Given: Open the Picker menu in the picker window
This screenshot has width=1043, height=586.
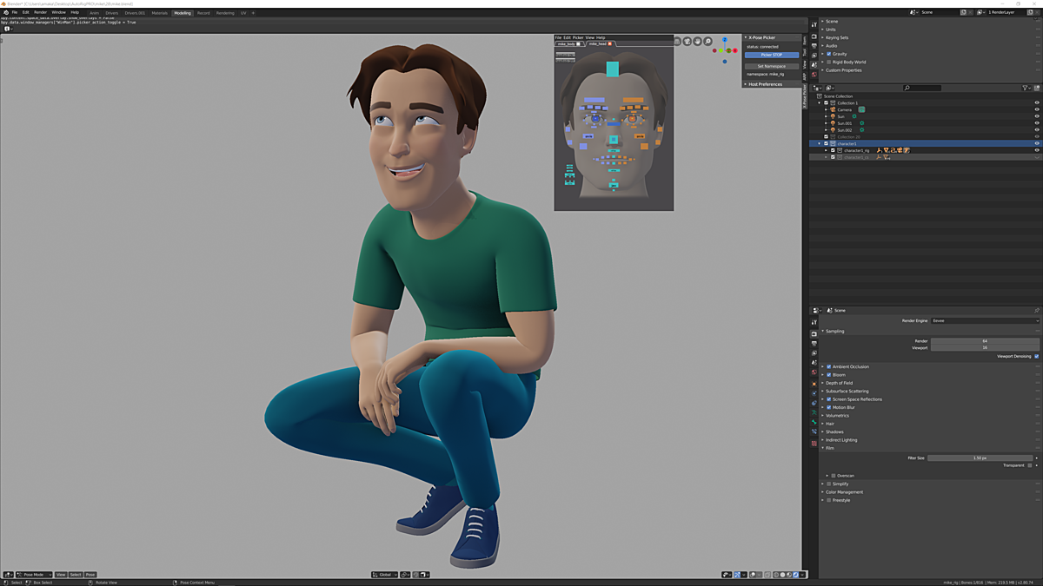Looking at the screenshot, I should pyautogui.click(x=577, y=37).
